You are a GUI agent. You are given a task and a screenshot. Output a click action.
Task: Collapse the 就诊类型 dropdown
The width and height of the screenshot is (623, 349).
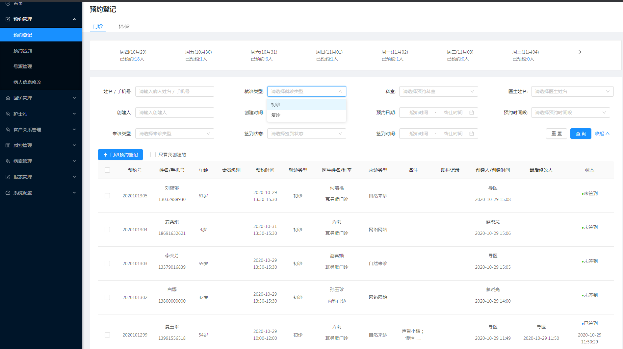(307, 91)
